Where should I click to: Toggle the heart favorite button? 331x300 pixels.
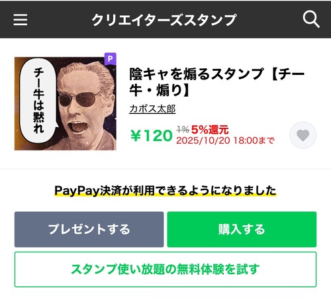point(303,135)
